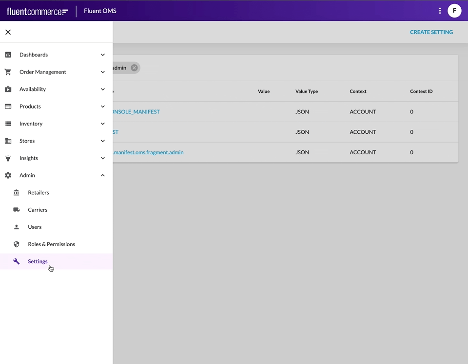The width and height of the screenshot is (468, 364).
Task: Click the Insights lightbulb icon
Action: pos(8,158)
